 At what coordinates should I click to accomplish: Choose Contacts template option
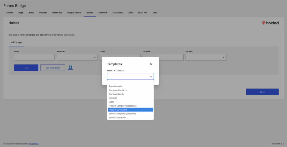pos(130,98)
